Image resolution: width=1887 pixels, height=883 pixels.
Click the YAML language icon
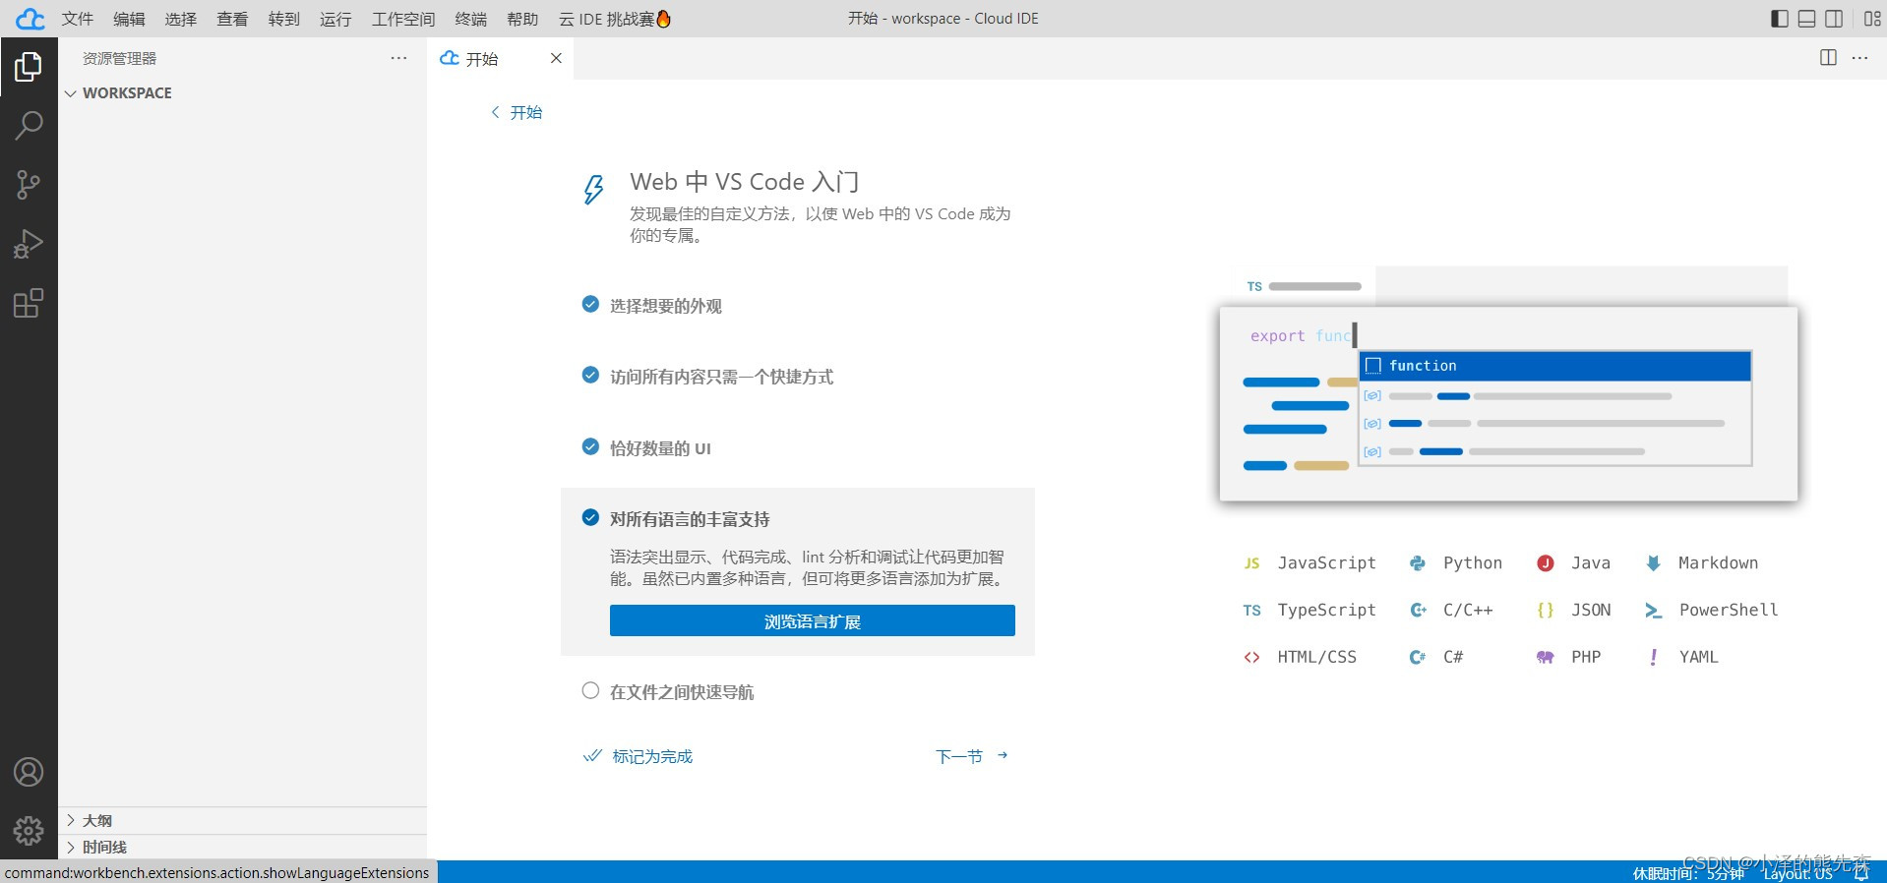tap(1653, 657)
